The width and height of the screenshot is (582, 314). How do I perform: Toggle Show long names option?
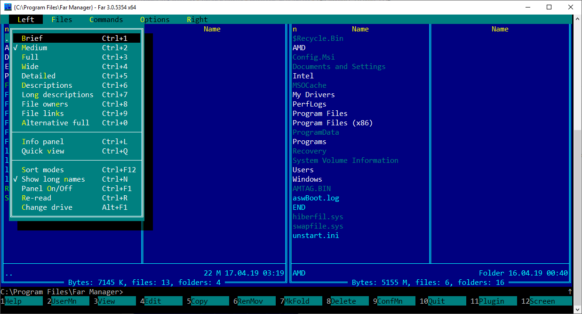click(77, 179)
